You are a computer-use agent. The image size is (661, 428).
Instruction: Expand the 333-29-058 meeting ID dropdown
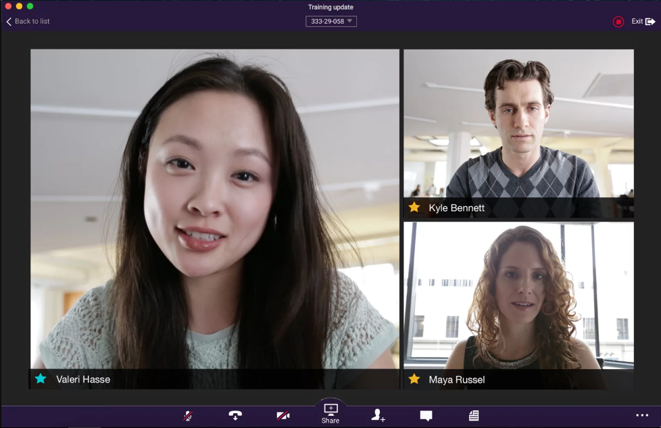(x=331, y=22)
